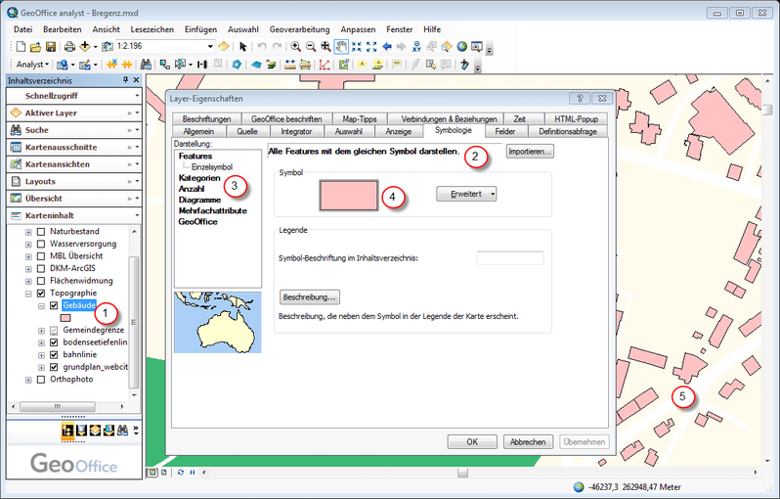
Task: Go back to previous extent arrow
Action: coord(387,47)
